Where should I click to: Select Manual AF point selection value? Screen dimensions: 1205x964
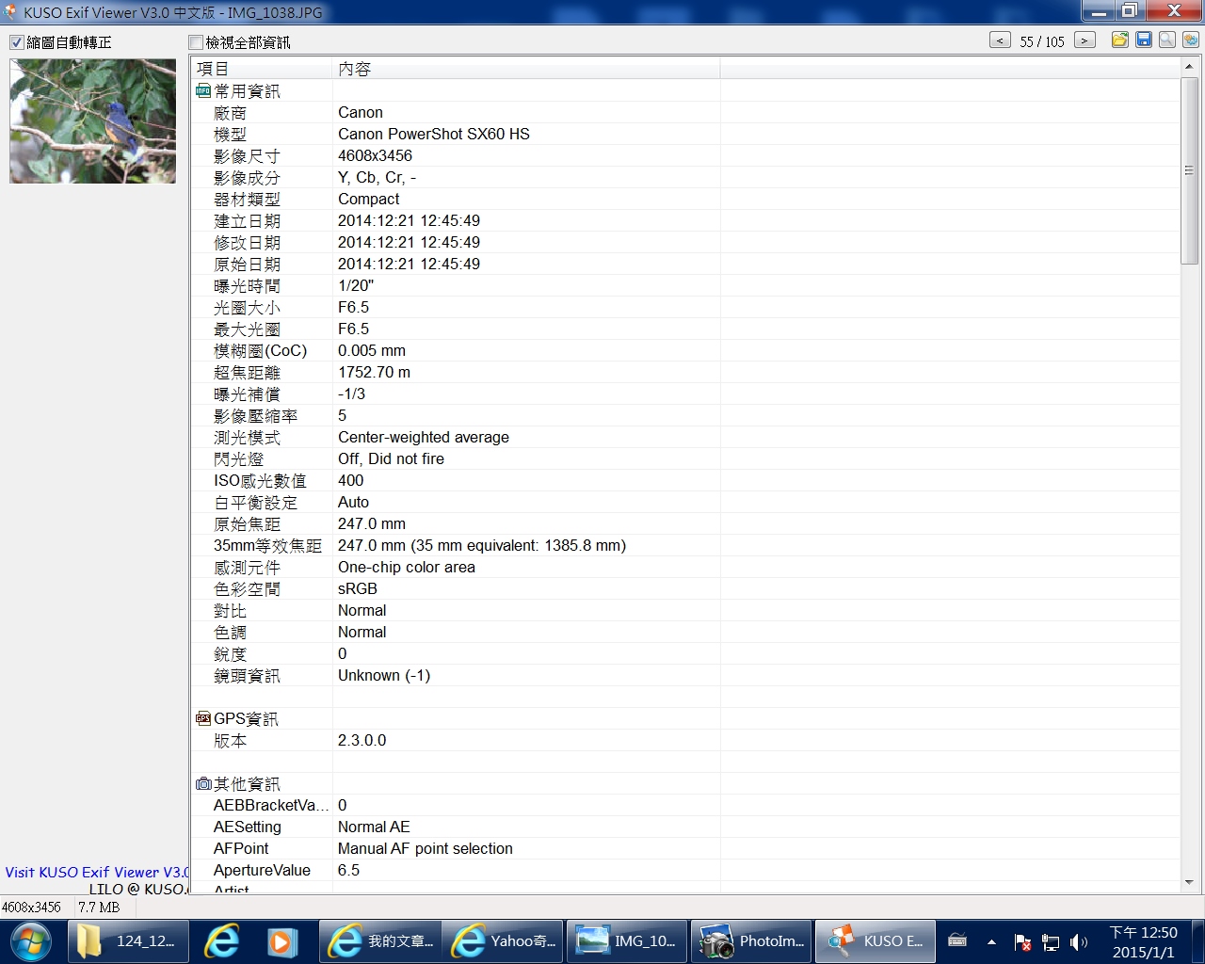(426, 849)
